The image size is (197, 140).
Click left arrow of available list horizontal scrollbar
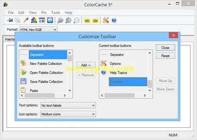(x=22, y=95)
